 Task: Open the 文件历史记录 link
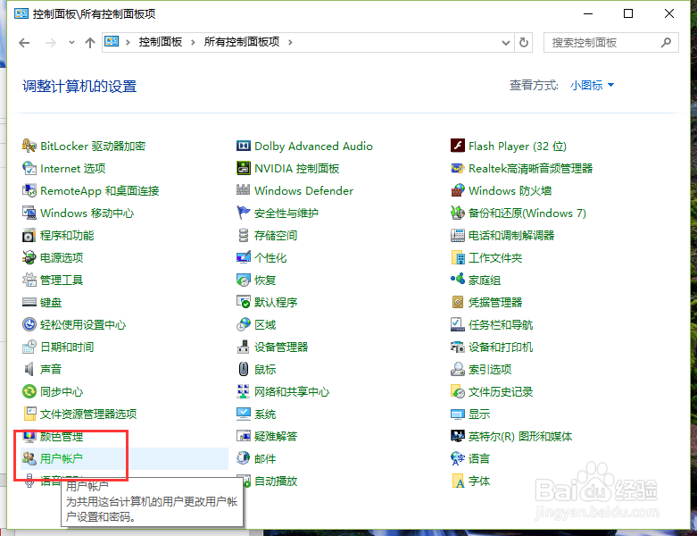tap(501, 392)
